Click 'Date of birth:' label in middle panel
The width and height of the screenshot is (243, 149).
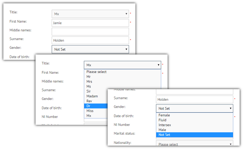tap(52, 108)
